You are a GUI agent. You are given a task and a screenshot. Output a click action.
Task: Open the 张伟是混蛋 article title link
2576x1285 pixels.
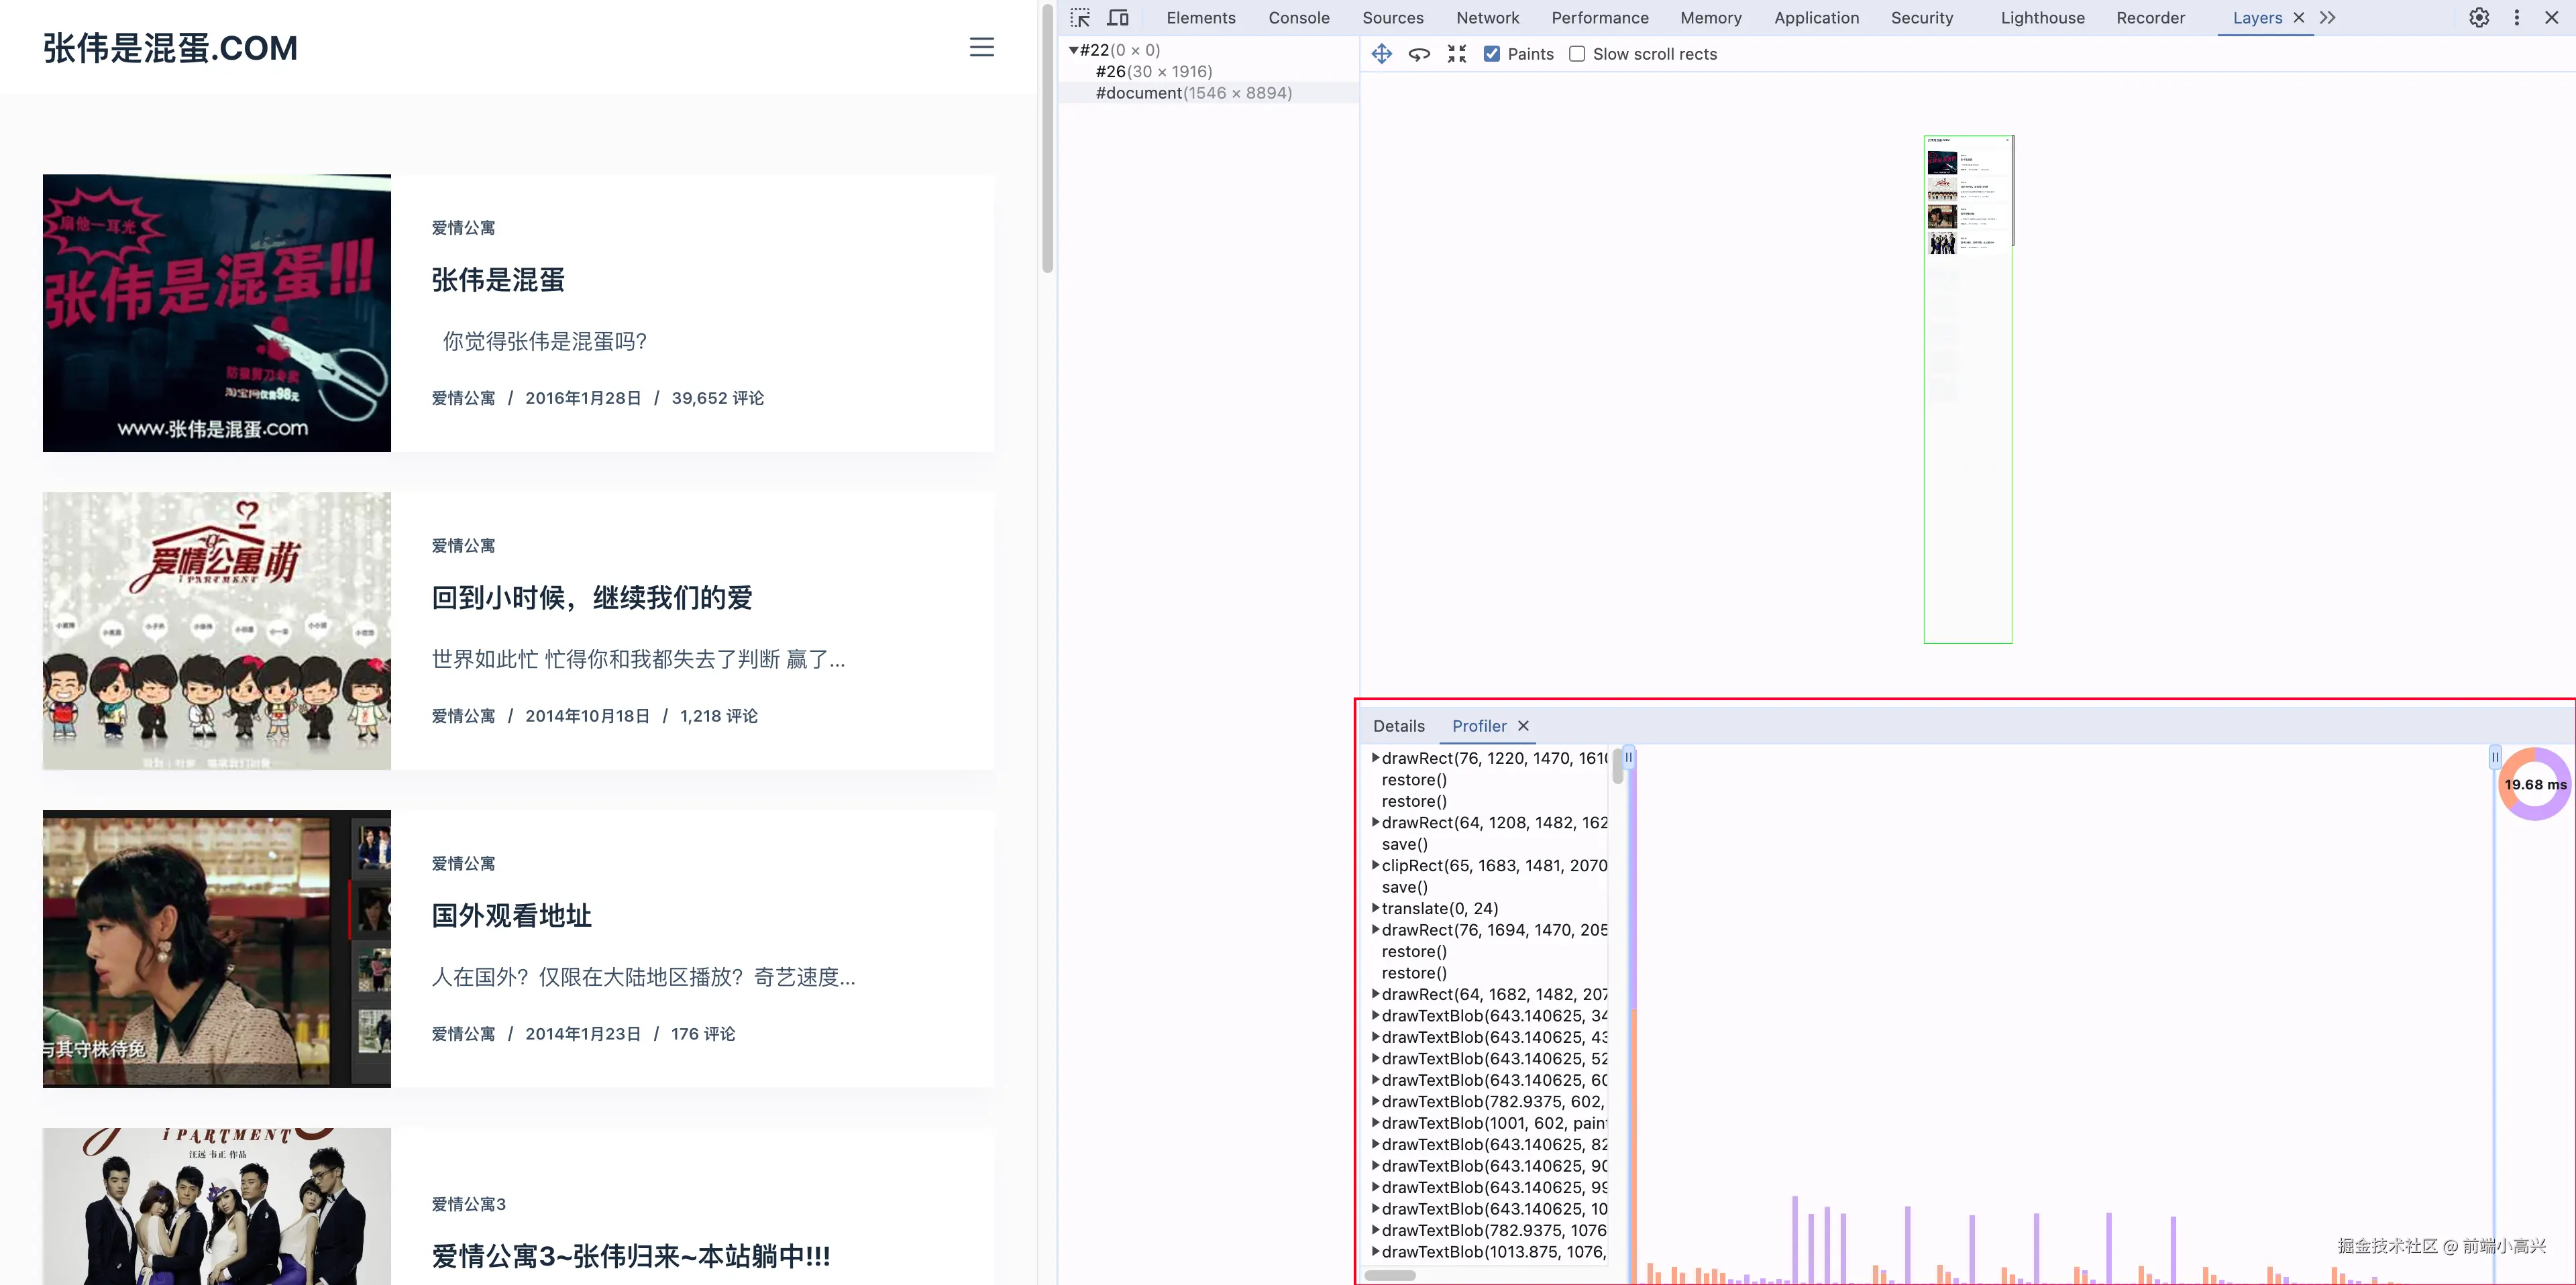pos(498,280)
